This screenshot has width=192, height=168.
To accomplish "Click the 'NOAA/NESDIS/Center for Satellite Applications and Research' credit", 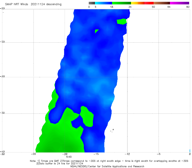I will point(107,166).
